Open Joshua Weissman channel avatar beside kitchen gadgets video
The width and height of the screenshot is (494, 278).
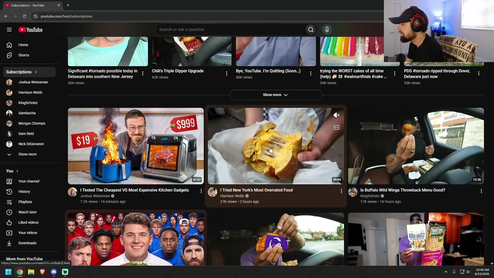(x=73, y=192)
